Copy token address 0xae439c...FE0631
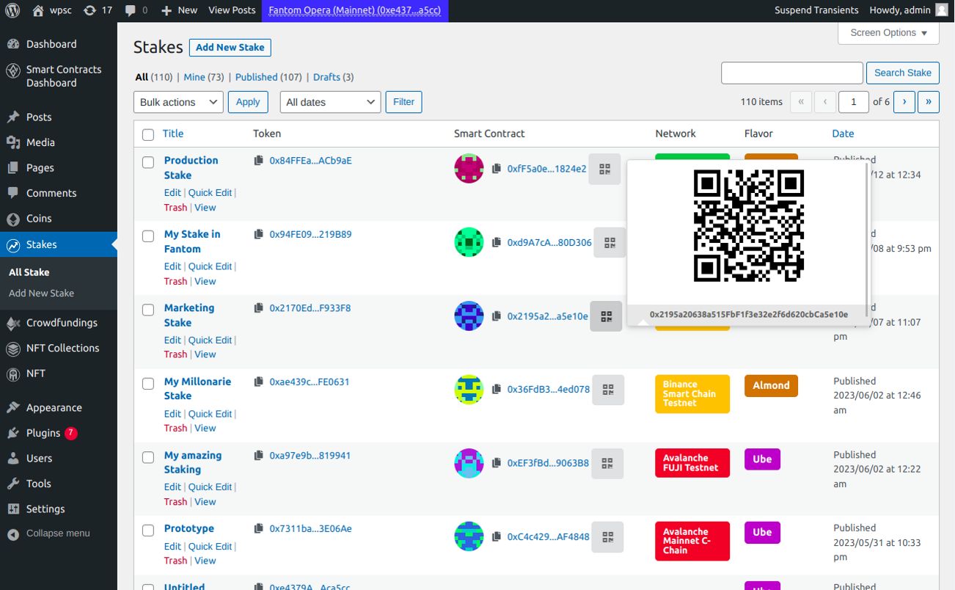955x590 pixels. [258, 382]
